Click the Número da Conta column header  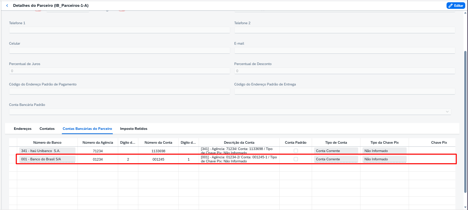click(x=158, y=142)
